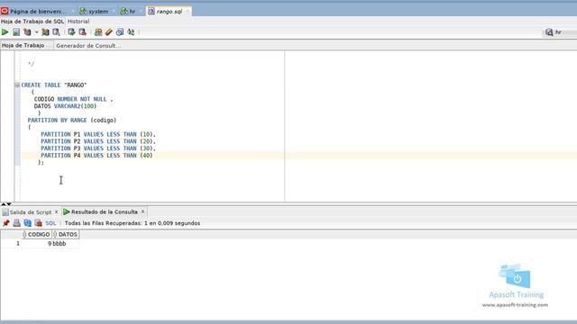Select the Hoja de Trabajo de SQL tab
Screen dimensions: 577x324
click(x=32, y=22)
